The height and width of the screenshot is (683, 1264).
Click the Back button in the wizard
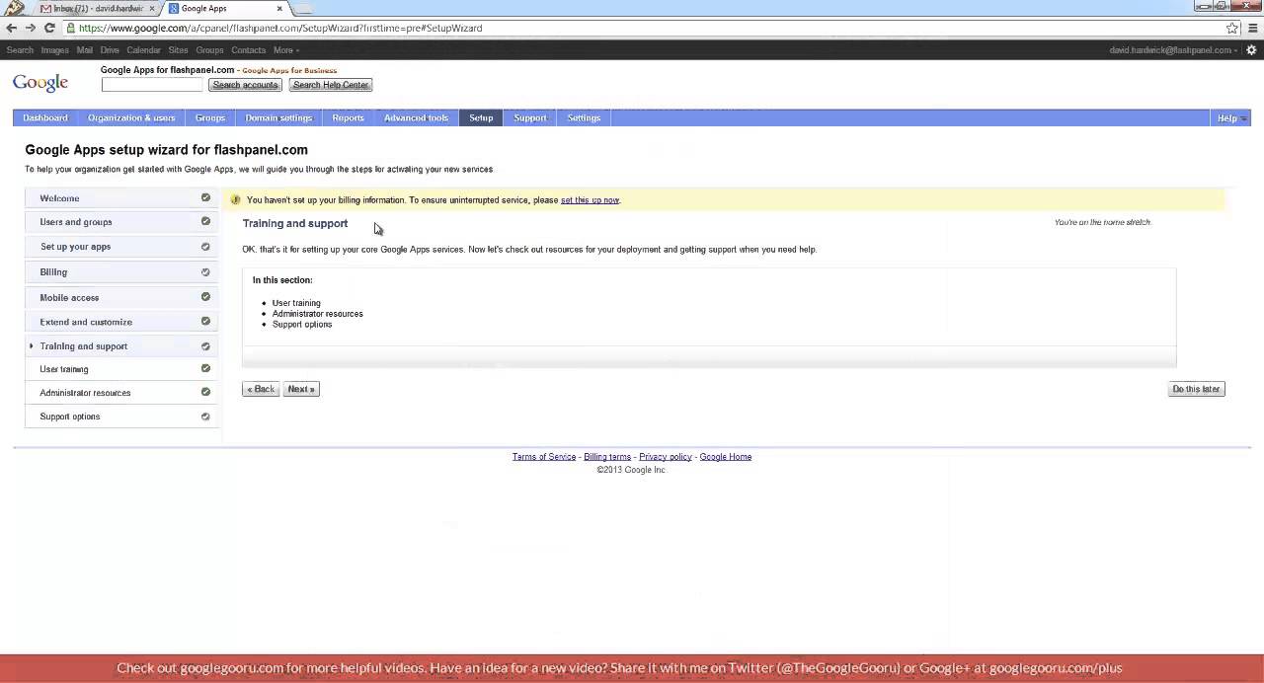[x=261, y=389]
